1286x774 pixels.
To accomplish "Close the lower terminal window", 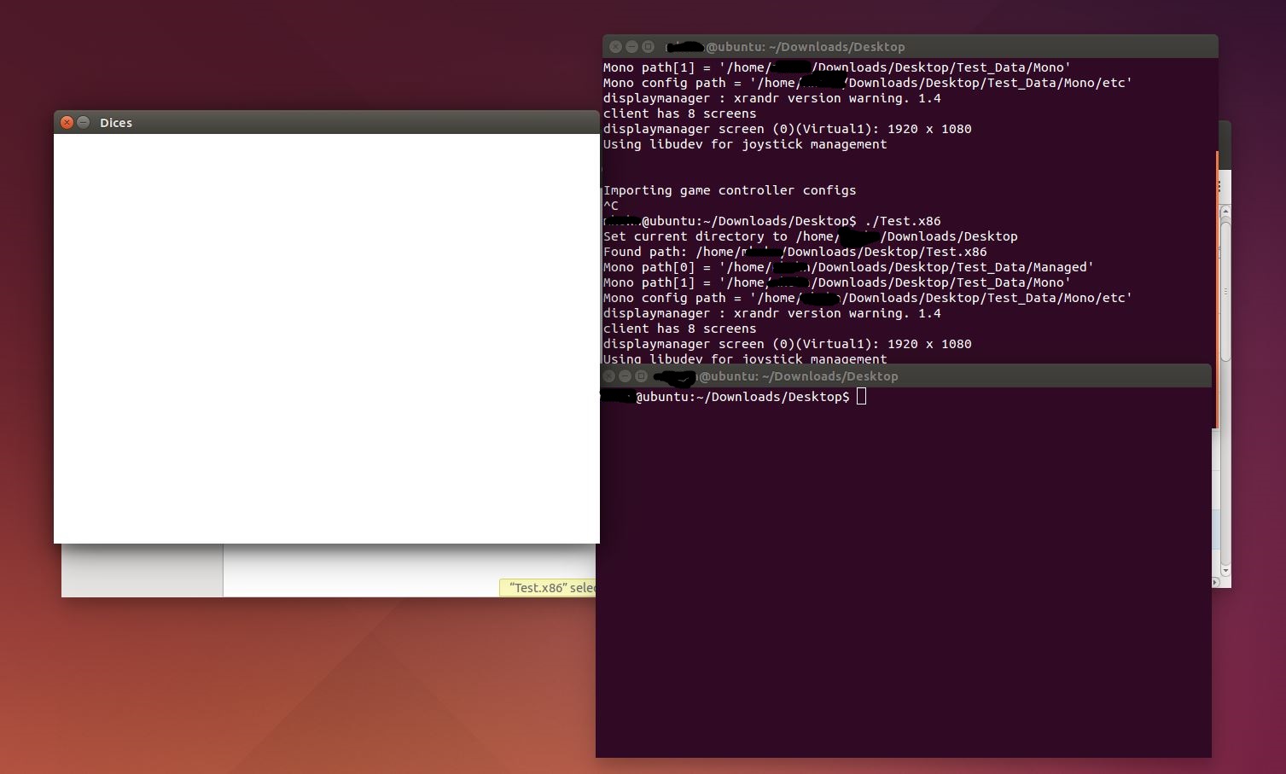I will click(610, 375).
